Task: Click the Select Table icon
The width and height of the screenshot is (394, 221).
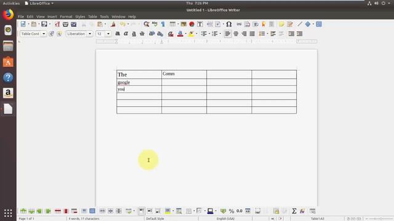Action: [92, 211]
